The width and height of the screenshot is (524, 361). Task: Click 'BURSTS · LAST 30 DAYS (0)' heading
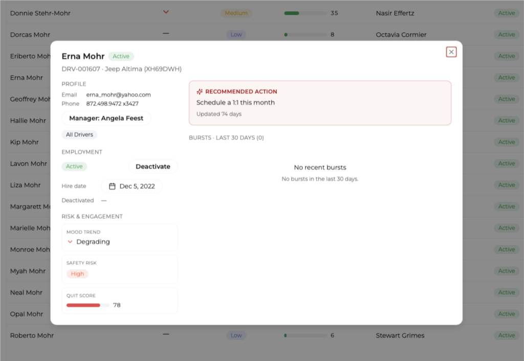tap(226, 138)
